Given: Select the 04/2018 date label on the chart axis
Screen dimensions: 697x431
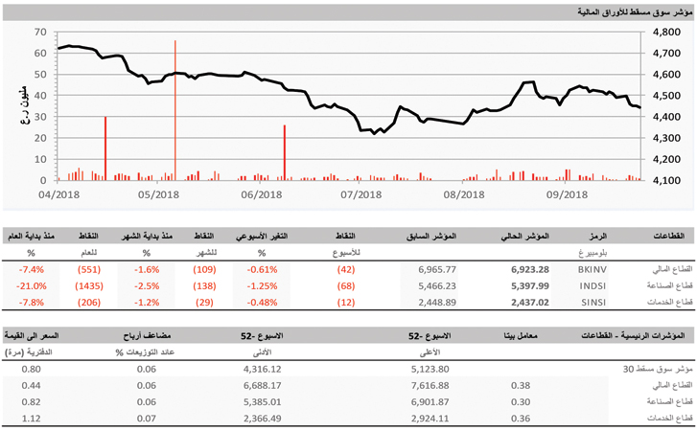Looking at the screenshot, I should [58, 194].
